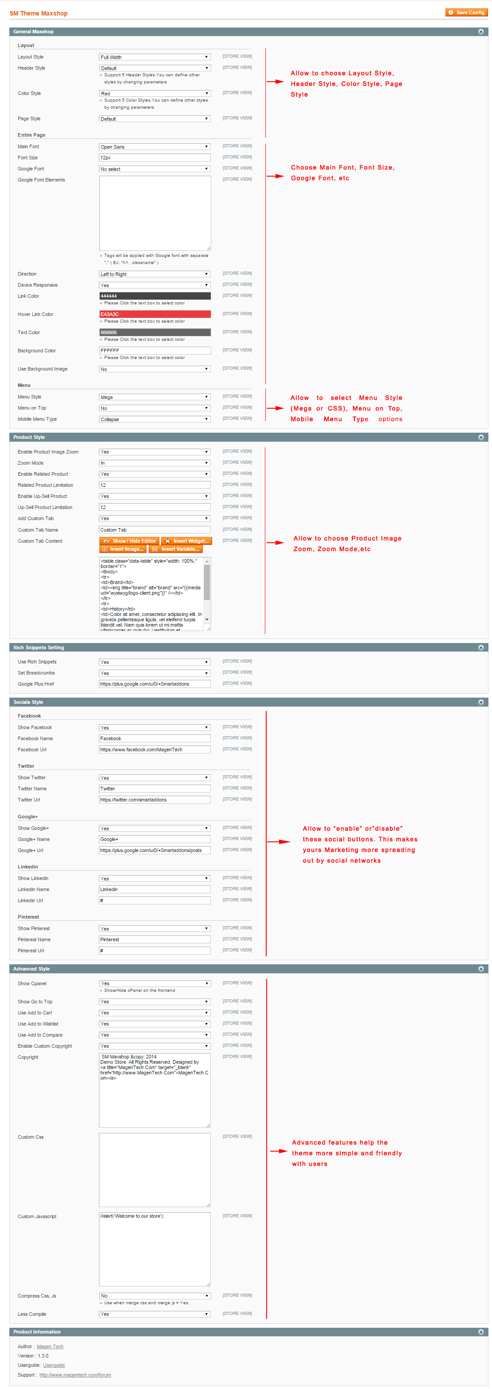Open the Enable Product Image Zoom dropdown
The width and height of the screenshot is (492, 1389).
pyautogui.click(x=155, y=452)
